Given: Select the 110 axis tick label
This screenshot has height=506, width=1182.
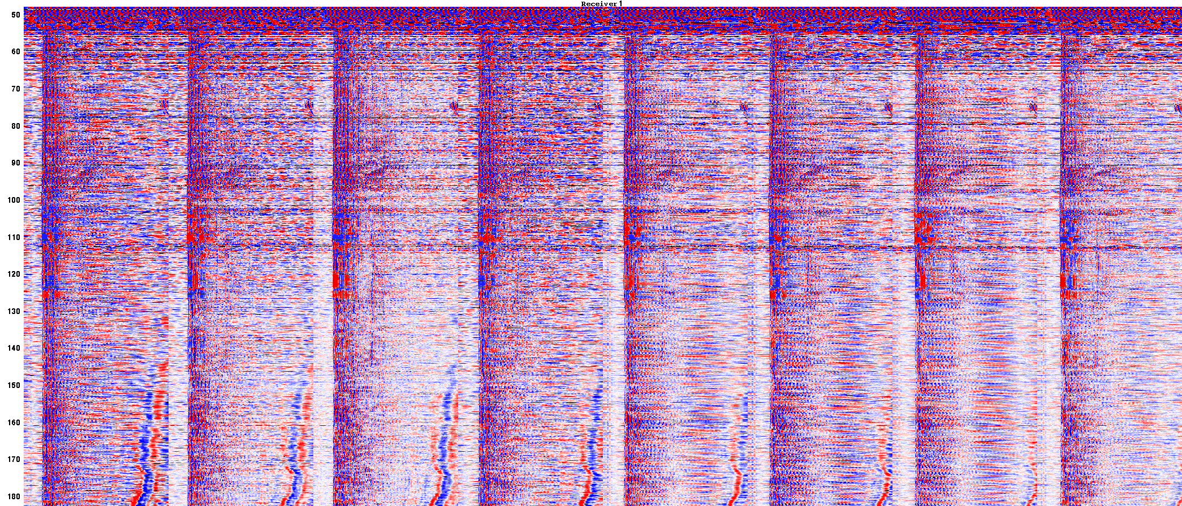Looking at the screenshot, I should point(13,237).
